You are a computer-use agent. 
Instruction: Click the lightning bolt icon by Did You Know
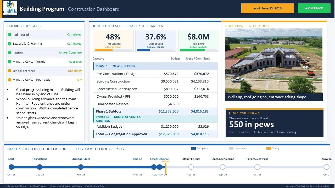(230, 113)
